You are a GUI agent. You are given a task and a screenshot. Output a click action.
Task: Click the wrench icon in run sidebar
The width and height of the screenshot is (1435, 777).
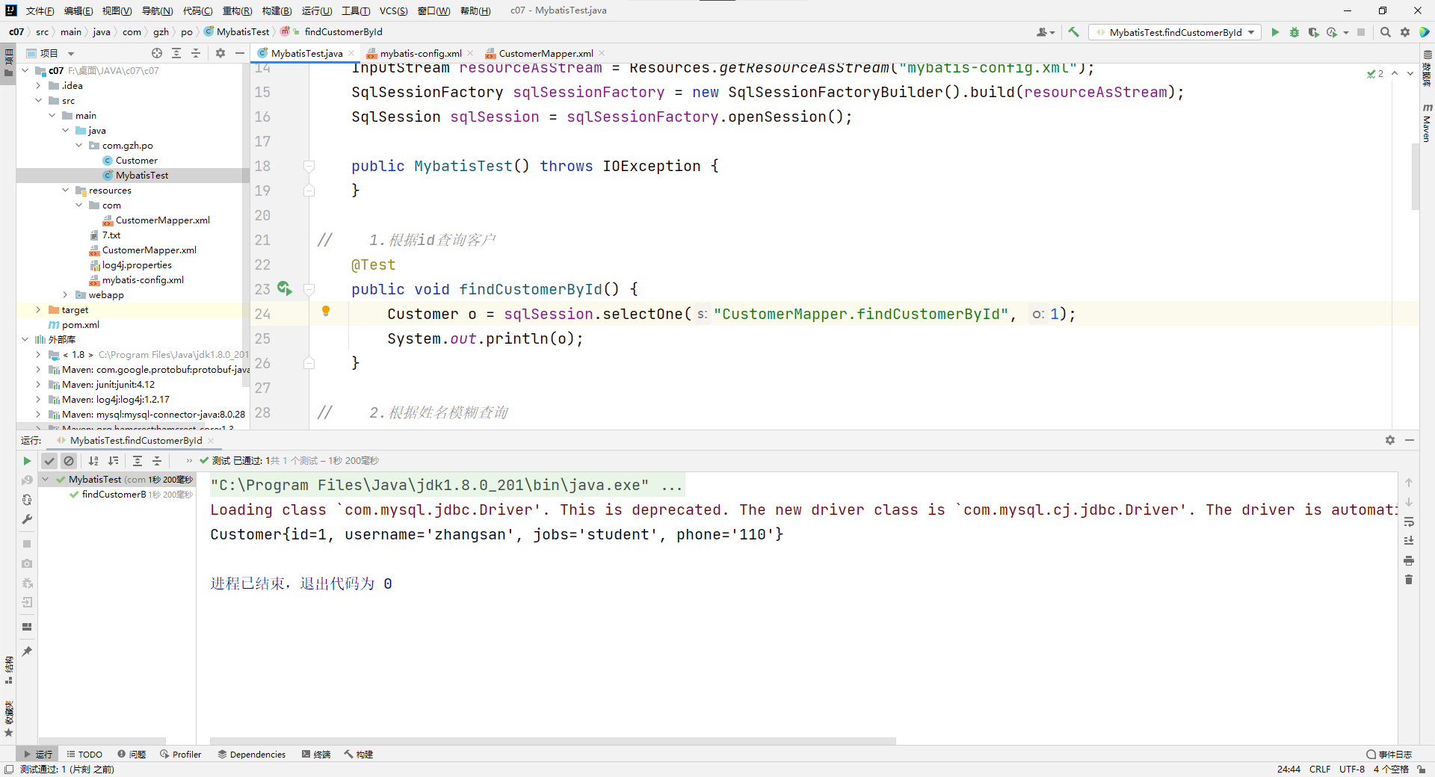tap(27, 519)
